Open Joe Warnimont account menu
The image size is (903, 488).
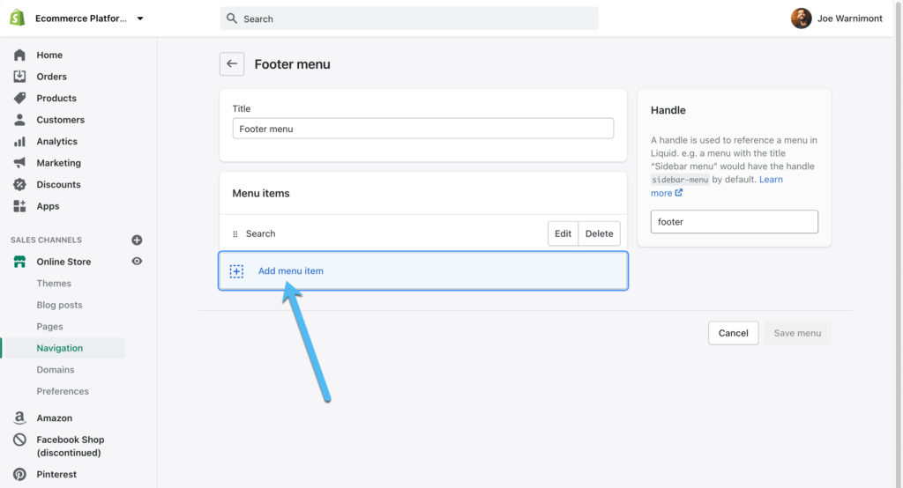click(x=836, y=18)
